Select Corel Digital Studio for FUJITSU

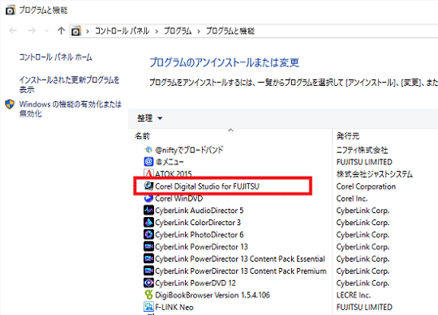click(x=207, y=186)
